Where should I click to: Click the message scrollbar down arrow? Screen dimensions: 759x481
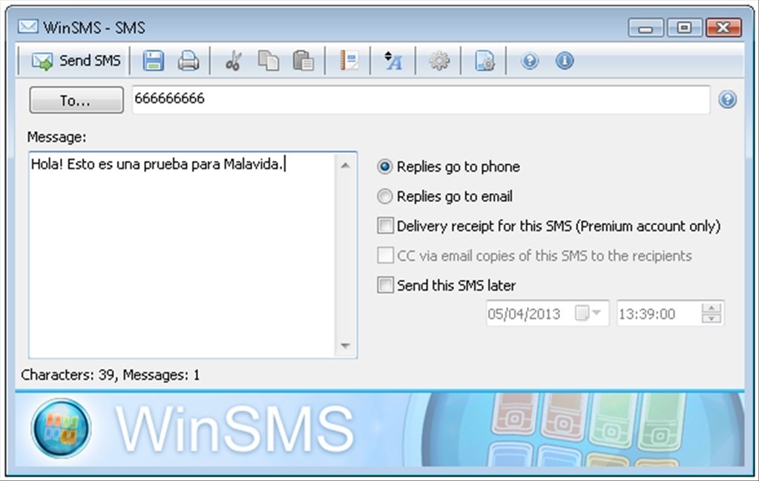(x=345, y=345)
